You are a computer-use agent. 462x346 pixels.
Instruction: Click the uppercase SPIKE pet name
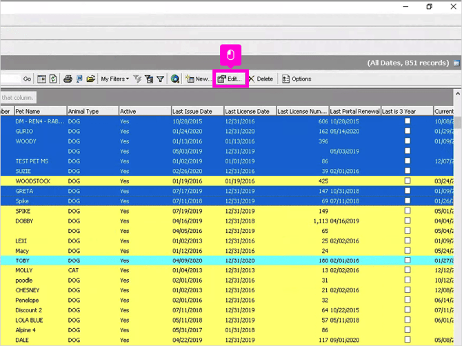click(x=23, y=211)
